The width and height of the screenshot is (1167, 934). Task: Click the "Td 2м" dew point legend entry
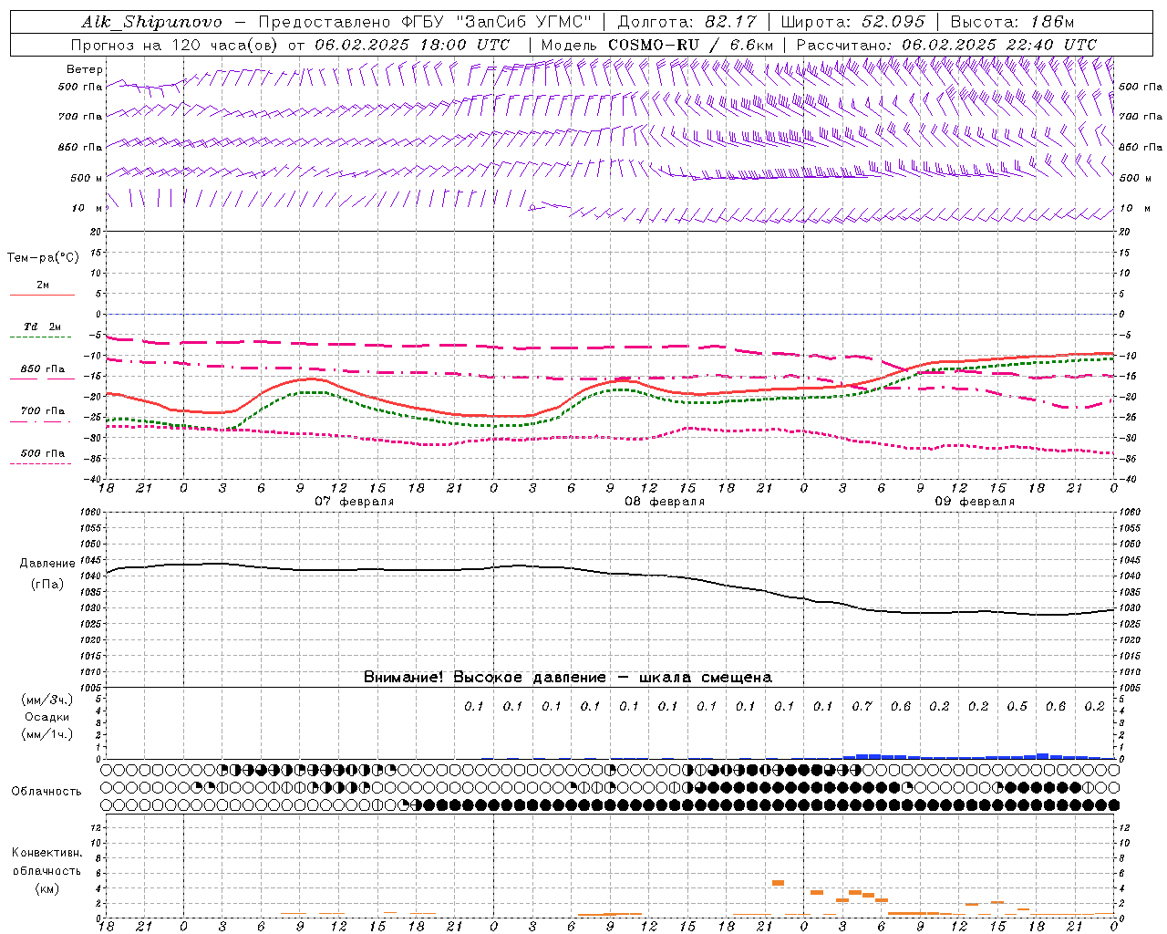[x=43, y=327]
